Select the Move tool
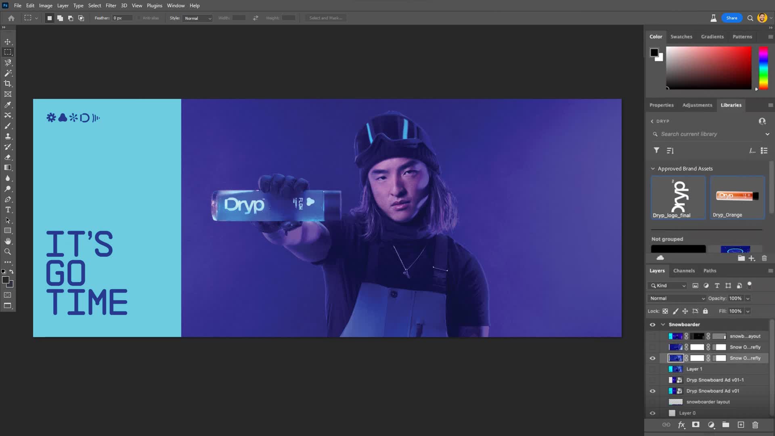The image size is (775, 436). pos(8,42)
